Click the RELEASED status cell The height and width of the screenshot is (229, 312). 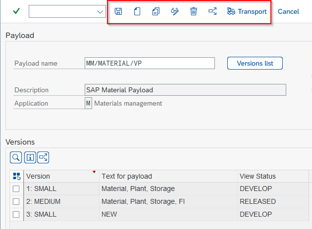pyautogui.click(x=273, y=201)
